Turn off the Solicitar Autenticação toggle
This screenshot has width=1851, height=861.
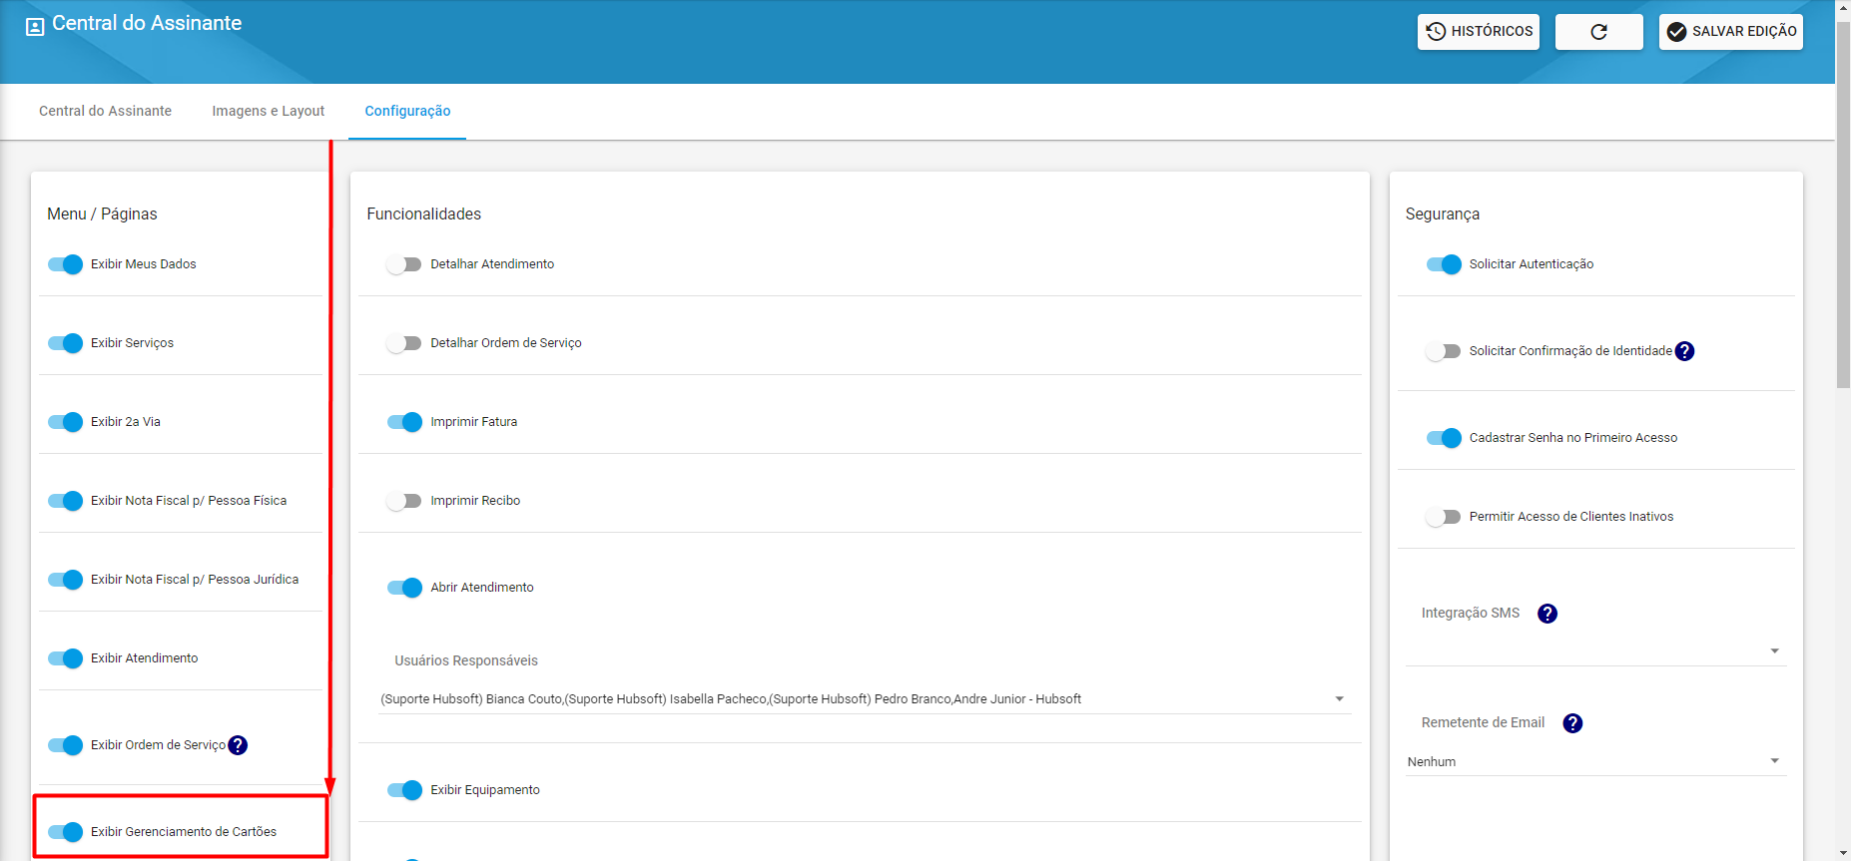pyautogui.click(x=1444, y=264)
